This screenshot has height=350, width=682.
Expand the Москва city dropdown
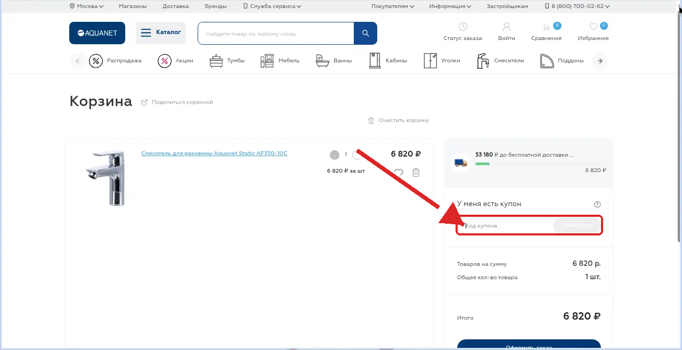click(86, 6)
